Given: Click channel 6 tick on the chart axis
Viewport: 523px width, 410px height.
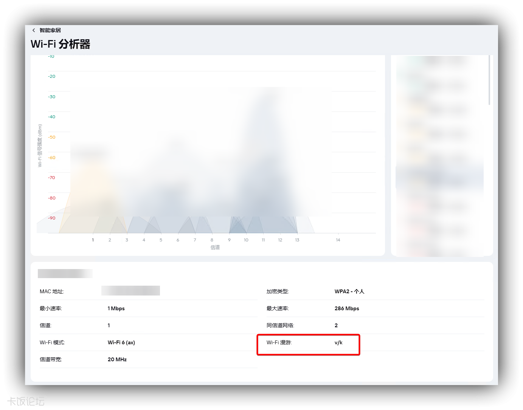Looking at the screenshot, I should coord(178,240).
